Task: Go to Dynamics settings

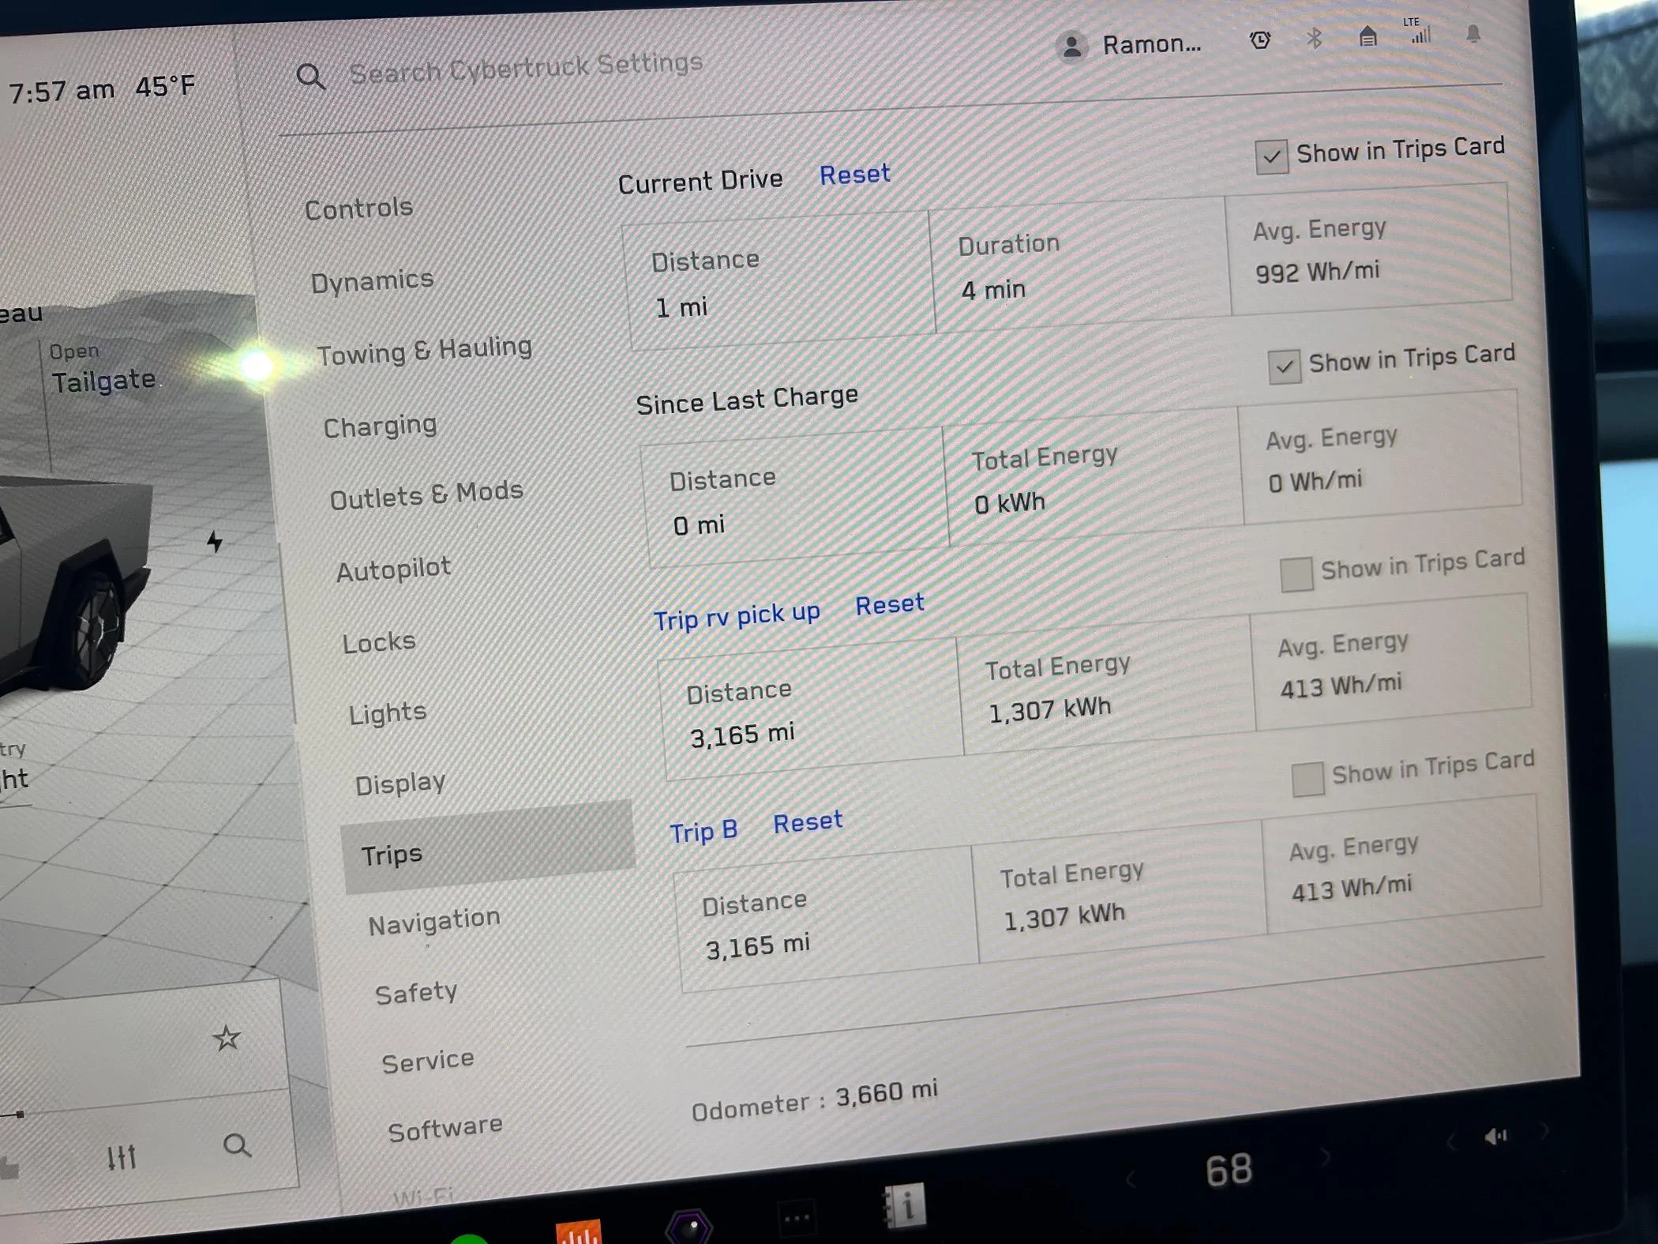Action: 372,280
